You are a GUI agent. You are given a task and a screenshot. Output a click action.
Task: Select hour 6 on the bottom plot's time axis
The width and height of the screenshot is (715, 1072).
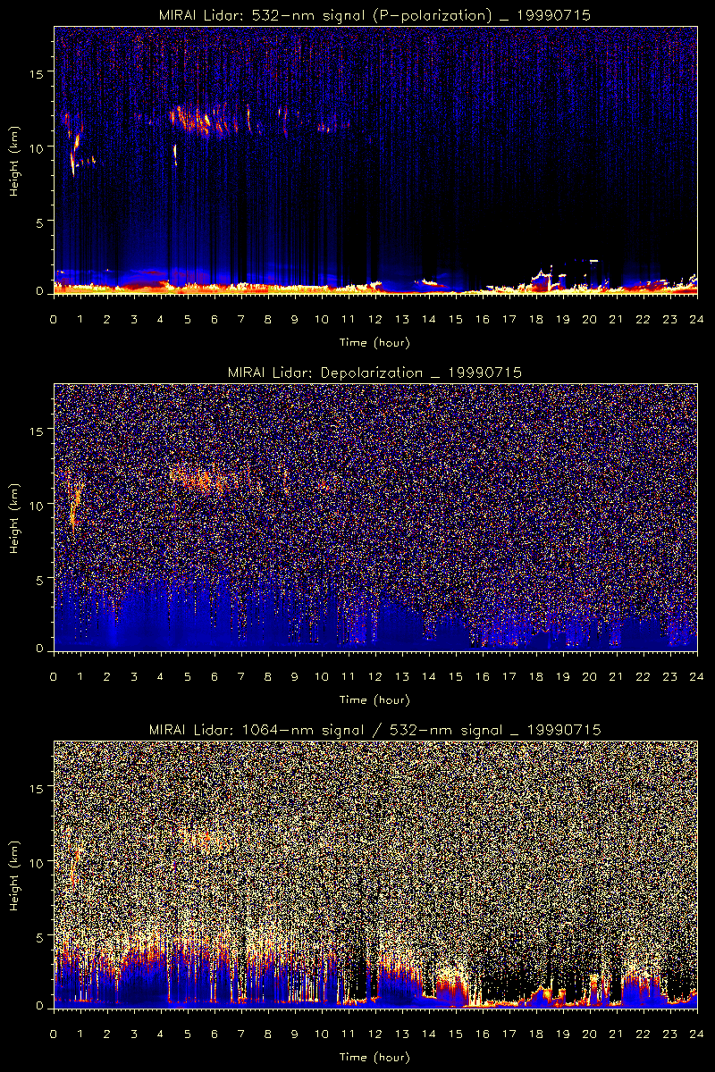pos(214,1034)
